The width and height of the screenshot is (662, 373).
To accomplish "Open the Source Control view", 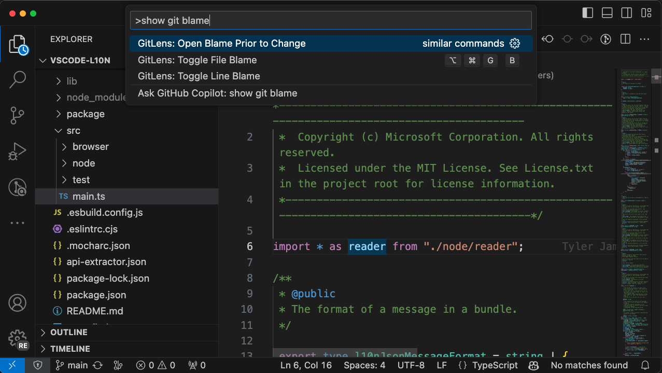I will 18,116.
